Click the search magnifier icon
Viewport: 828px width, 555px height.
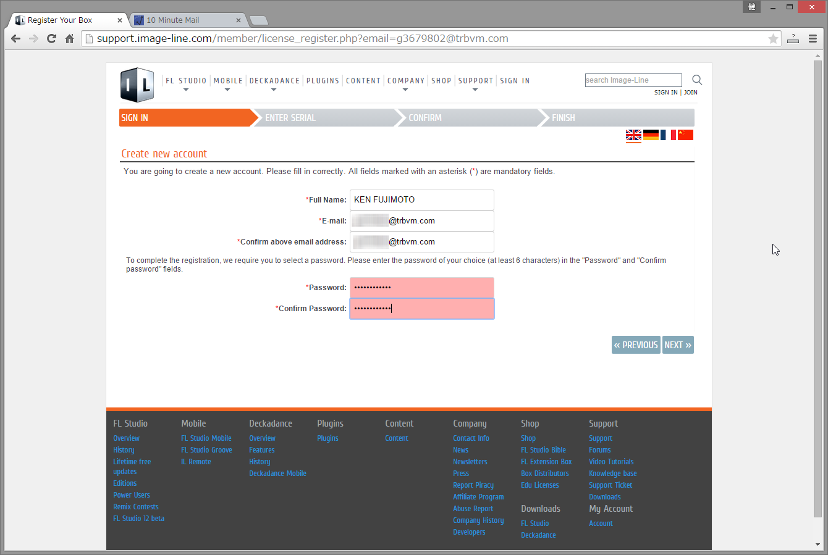pyautogui.click(x=697, y=80)
